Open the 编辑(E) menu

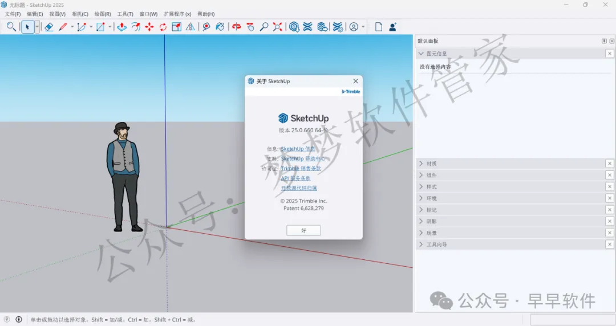(x=35, y=14)
